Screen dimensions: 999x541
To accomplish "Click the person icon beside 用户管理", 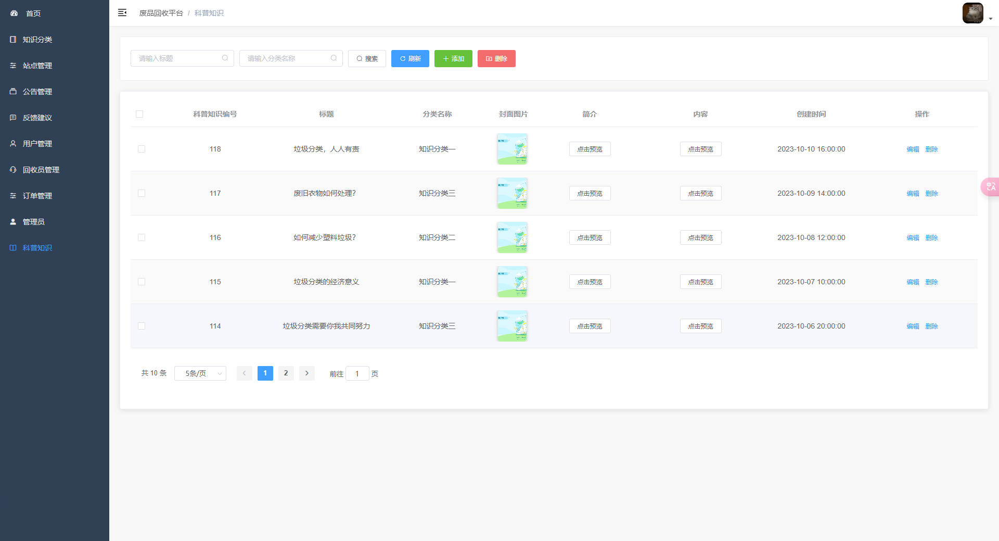I will pyautogui.click(x=13, y=144).
